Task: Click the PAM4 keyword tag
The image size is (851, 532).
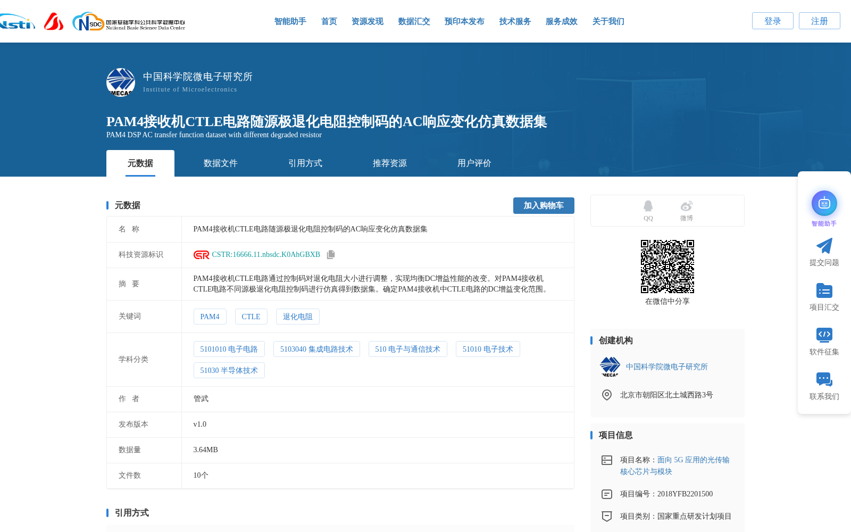Action: pos(210,317)
